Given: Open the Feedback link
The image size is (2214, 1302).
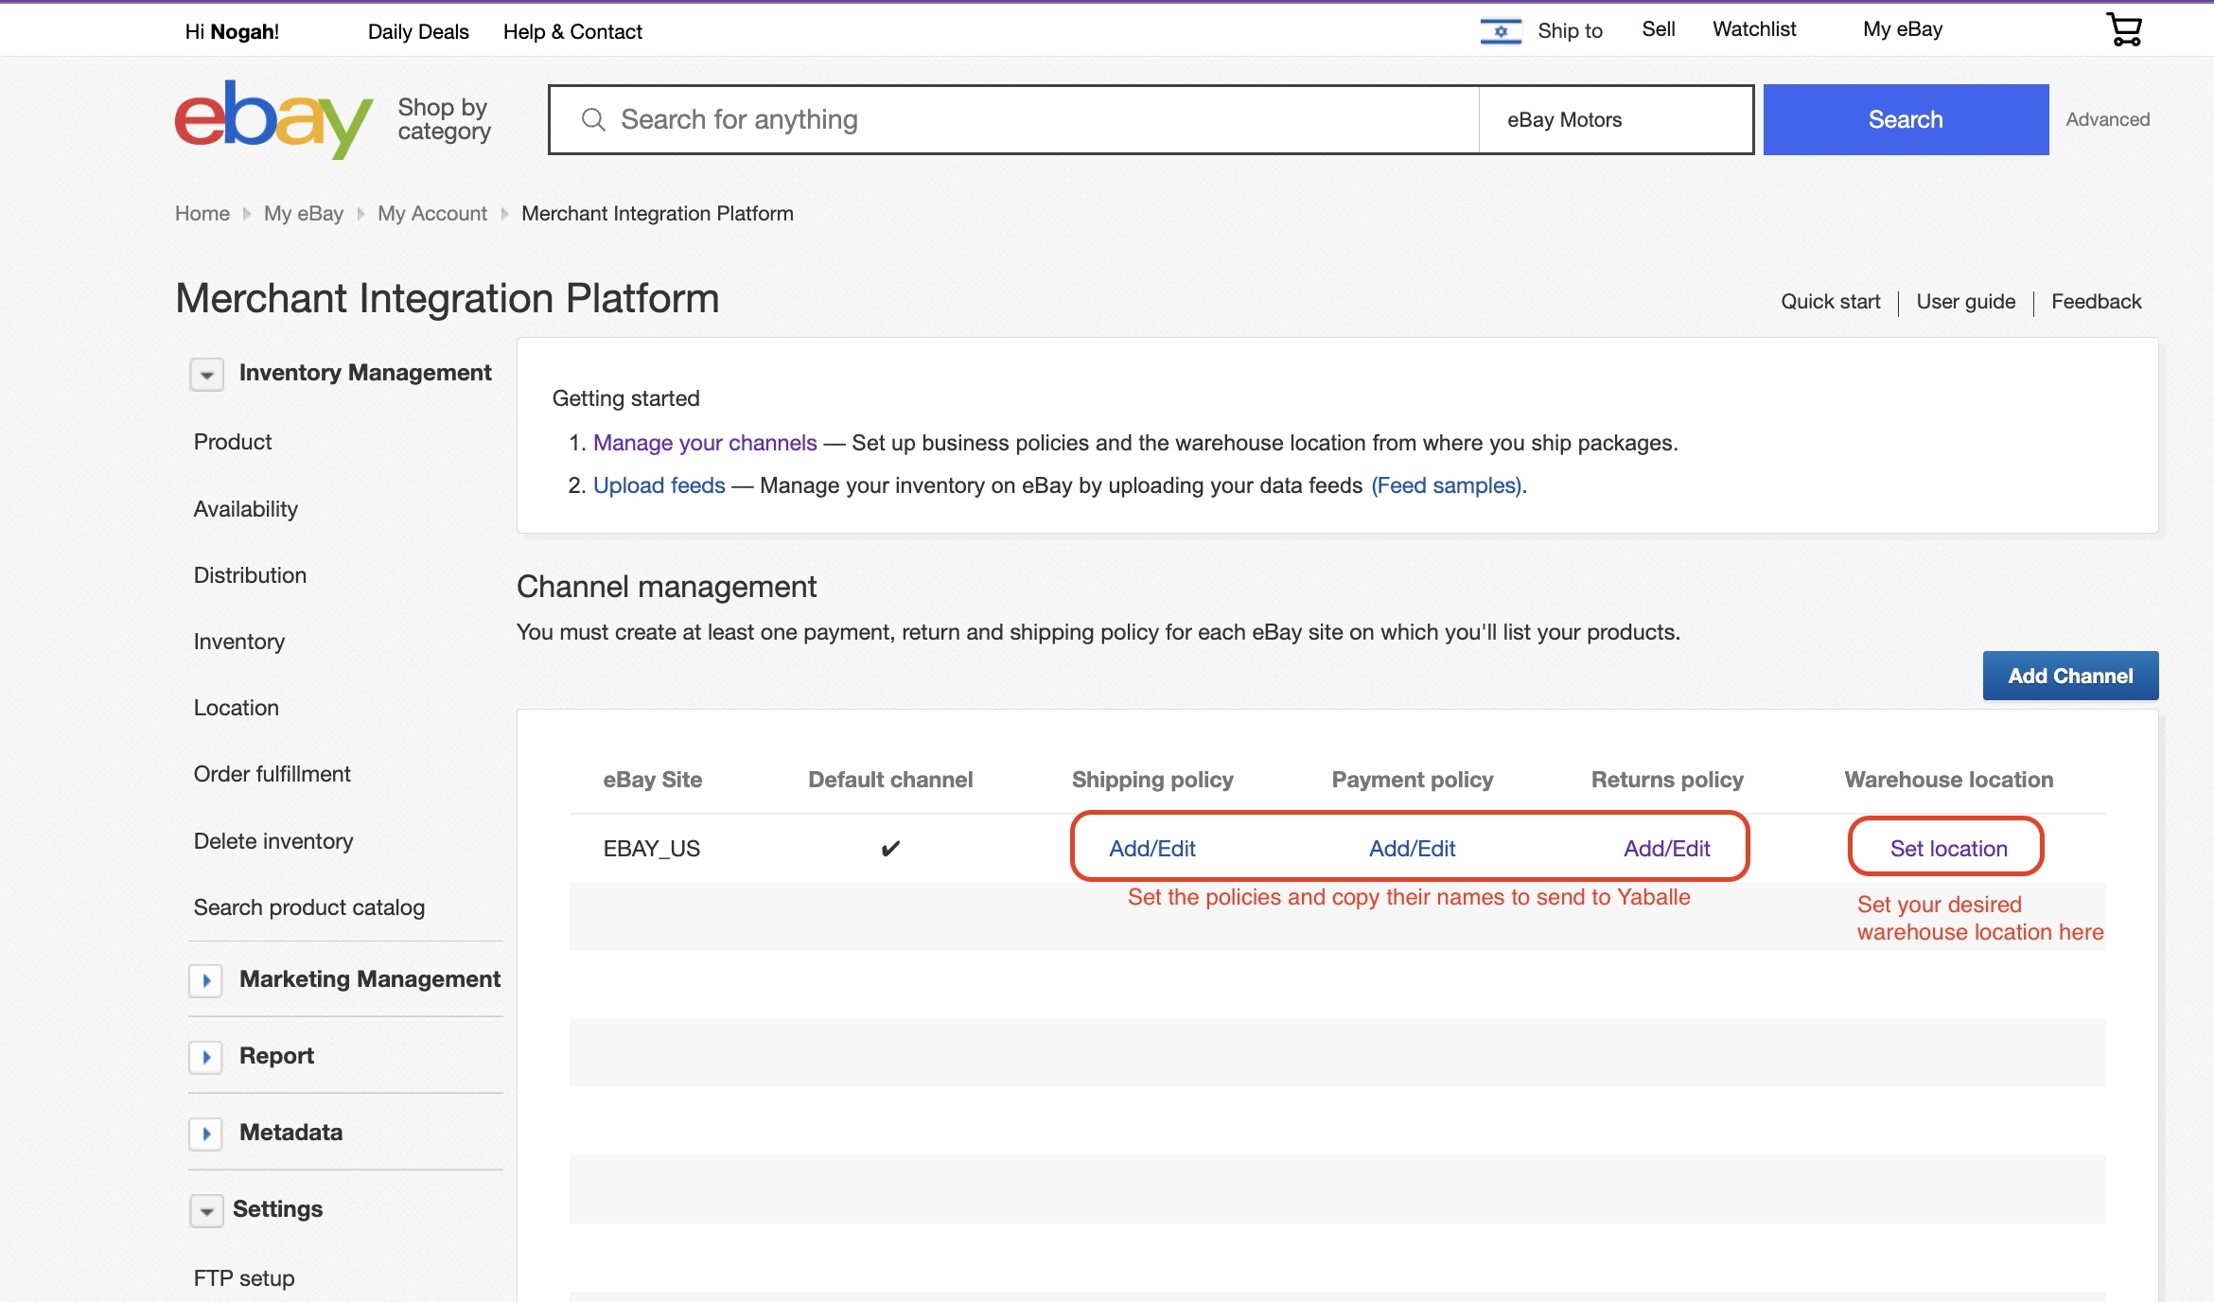Looking at the screenshot, I should click(2096, 302).
